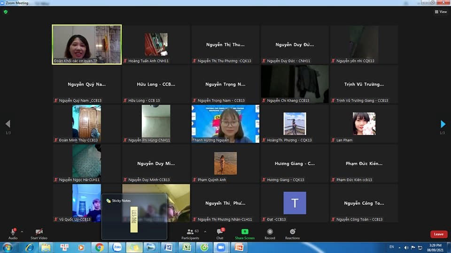451x253 pixels.
Task: Go to next gallery page arrow
Action: 443,124
